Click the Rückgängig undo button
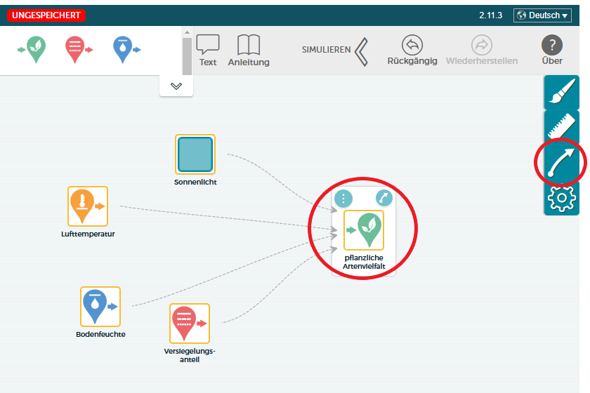This screenshot has width=590, height=393. click(412, 50)
